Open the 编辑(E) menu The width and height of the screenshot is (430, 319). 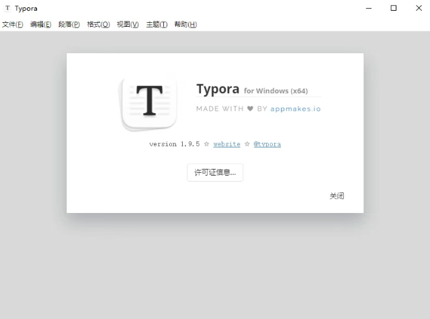pyautogui.click(x=40, y=24)
